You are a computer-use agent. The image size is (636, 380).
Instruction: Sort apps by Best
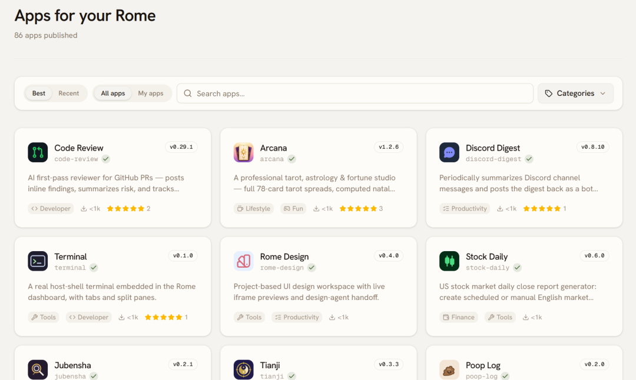(x=38, y=93)
